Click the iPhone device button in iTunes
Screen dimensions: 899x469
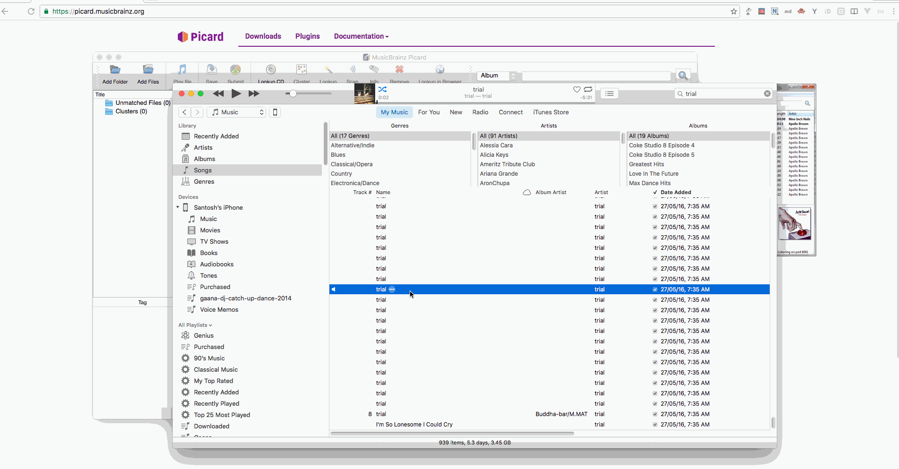coord(275,112)
